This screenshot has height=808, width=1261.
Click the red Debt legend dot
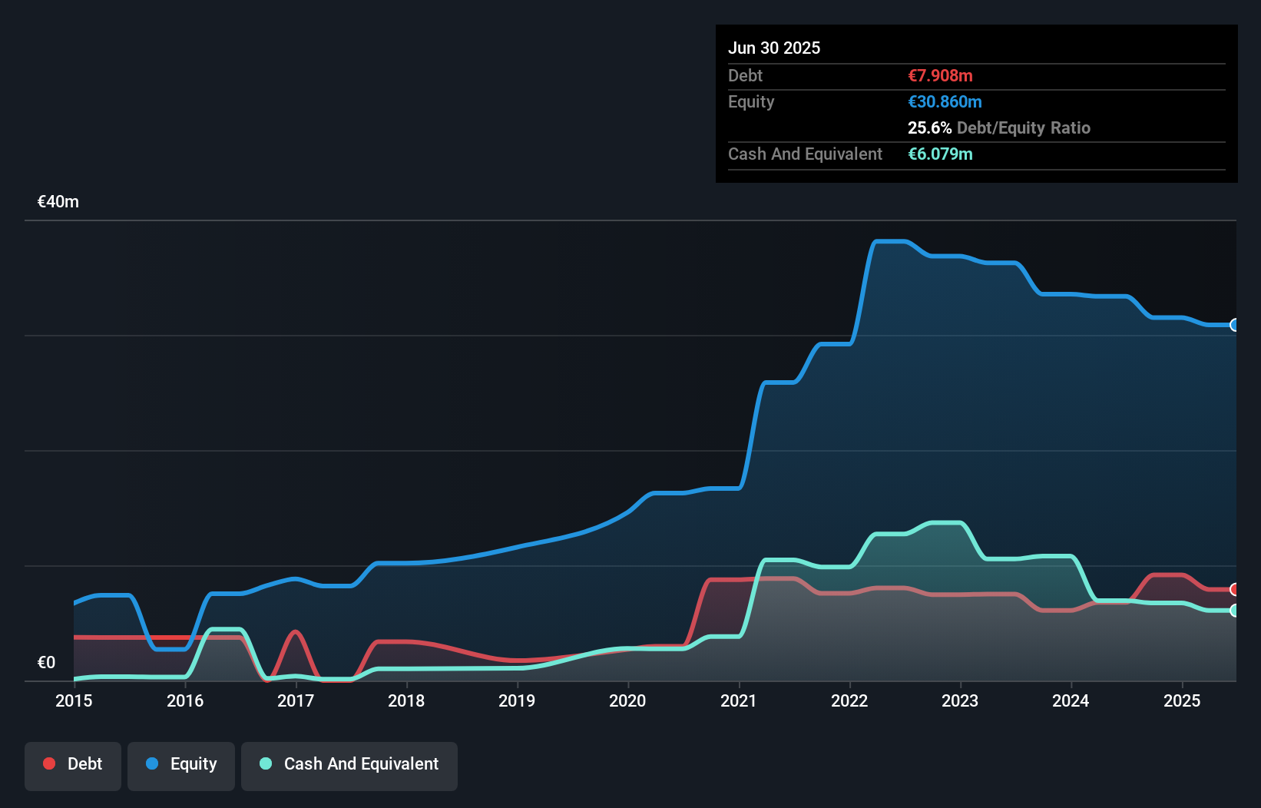pyautogui.click(x=49, y=763)
